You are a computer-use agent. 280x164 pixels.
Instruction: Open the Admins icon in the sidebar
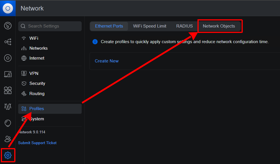[x=8, y=139]
